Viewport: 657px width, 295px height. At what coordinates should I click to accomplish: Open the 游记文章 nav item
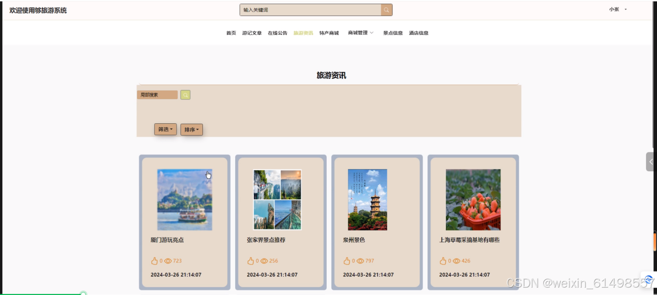[x=252, y=33]
